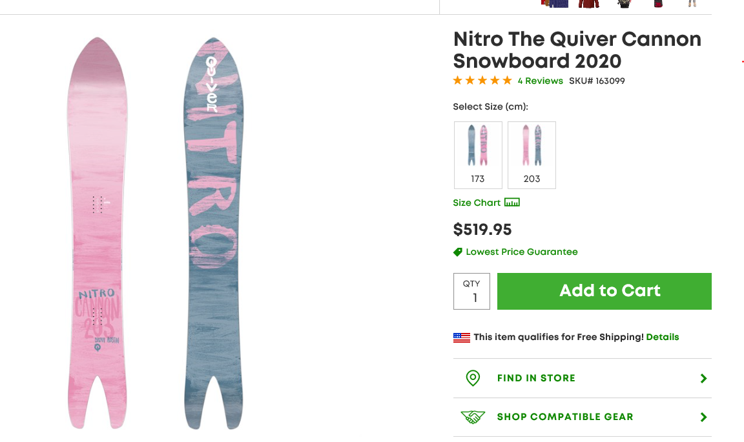Screen dimensions: 744x442
Task: Expand Shop Compatible Gear chevron
Action: [x=703, y=417]
